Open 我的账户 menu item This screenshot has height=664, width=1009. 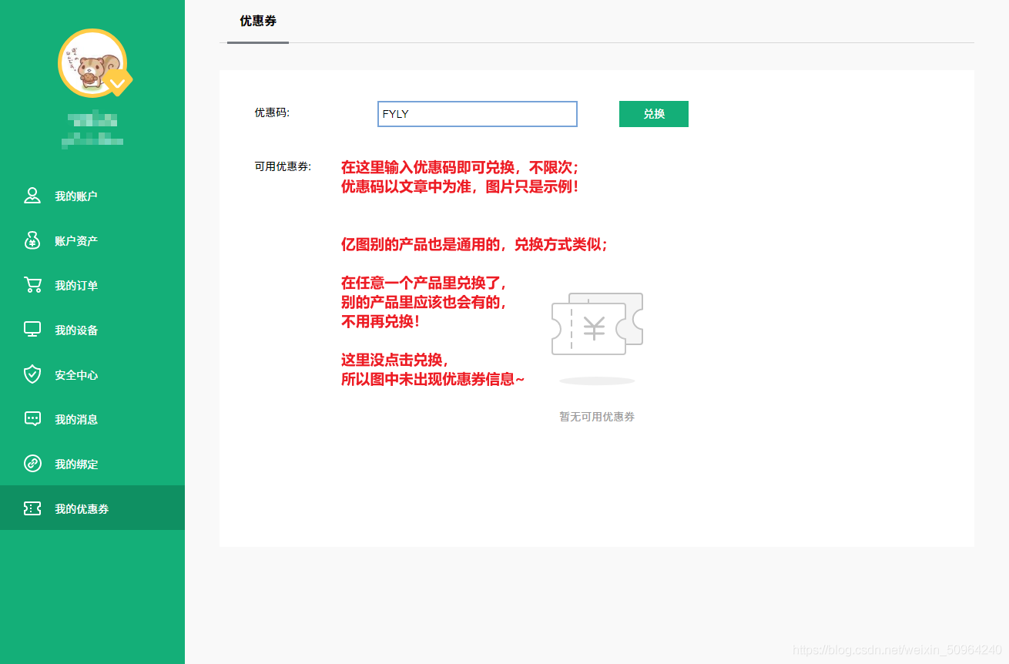click(x=92, y=196)
